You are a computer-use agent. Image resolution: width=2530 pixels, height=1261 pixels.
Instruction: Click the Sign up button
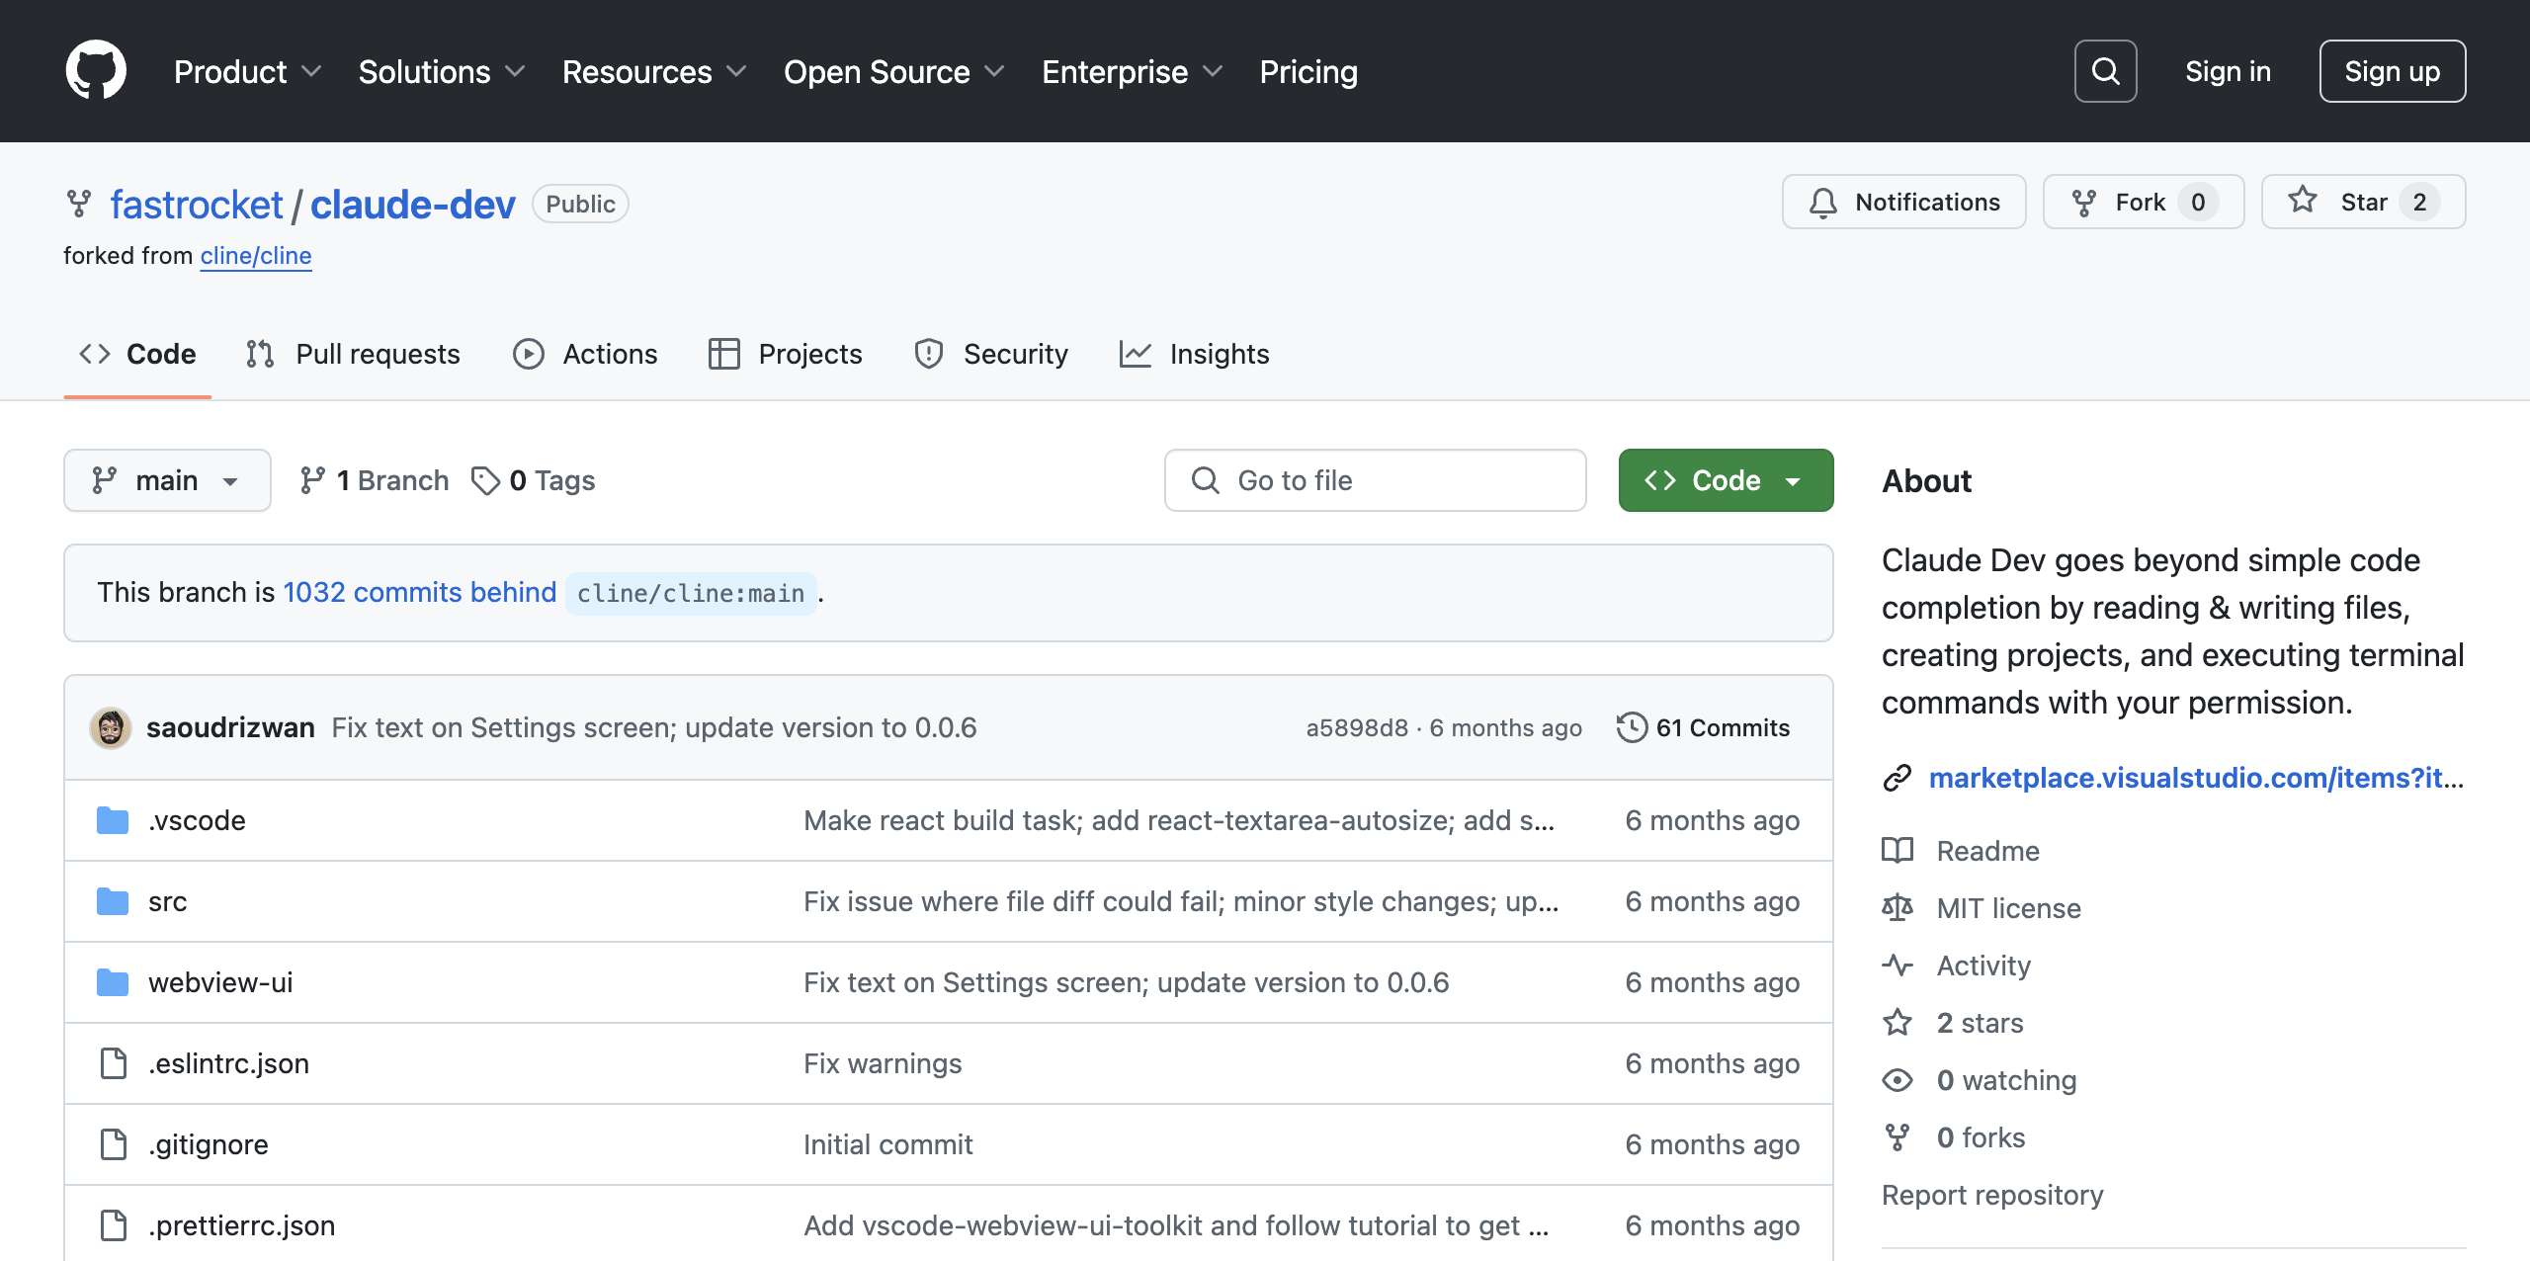tap(2392, 71)
